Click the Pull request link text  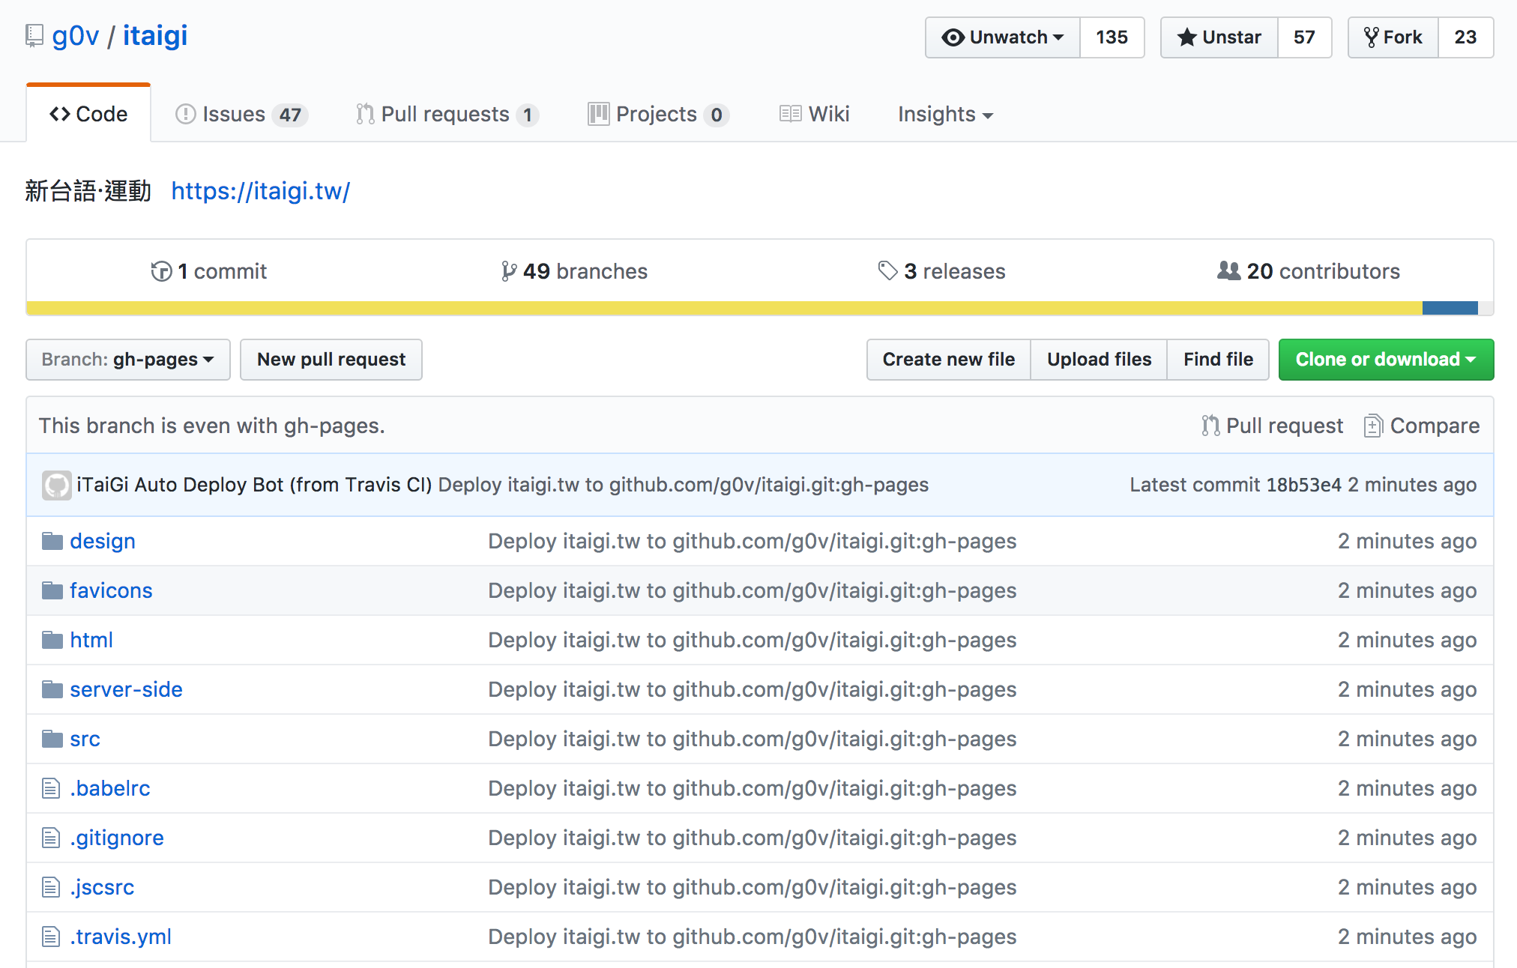(1285, 426)
